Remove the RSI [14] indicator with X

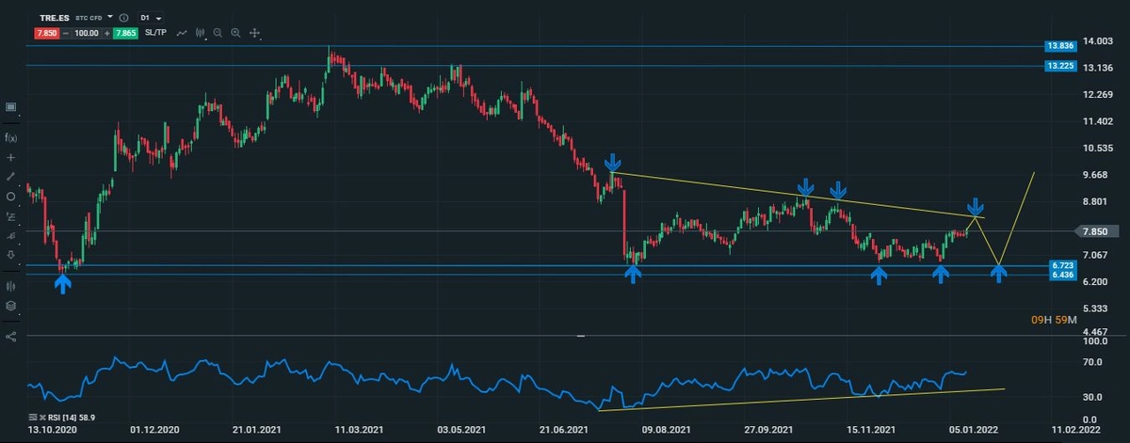point(44,416)
